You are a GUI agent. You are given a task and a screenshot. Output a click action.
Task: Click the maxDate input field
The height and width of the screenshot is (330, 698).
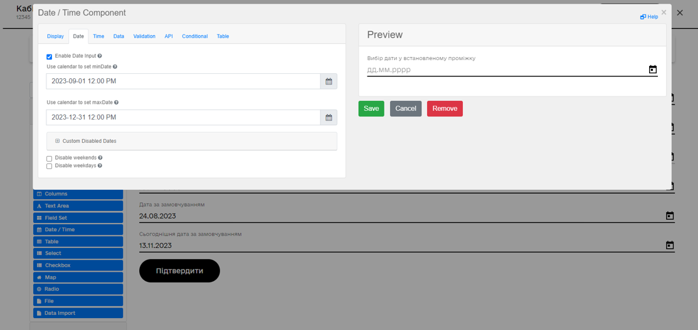pyautogui.click(x=182, y=118)
